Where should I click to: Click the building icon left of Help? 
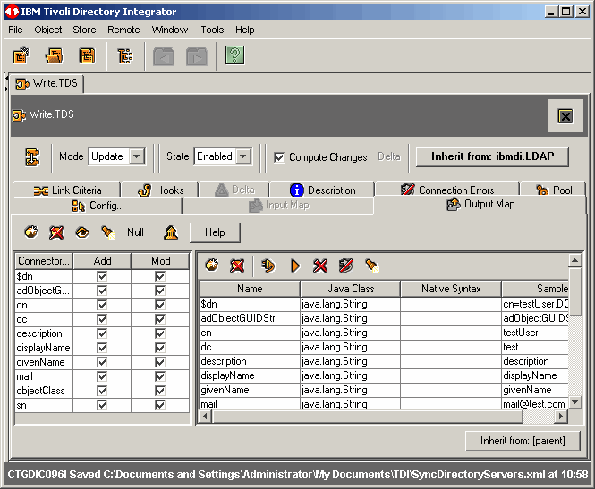point(170,232)
